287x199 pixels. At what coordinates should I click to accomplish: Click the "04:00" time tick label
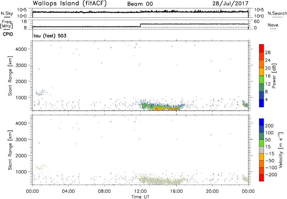pyautogui.click(x=69, y=191)
